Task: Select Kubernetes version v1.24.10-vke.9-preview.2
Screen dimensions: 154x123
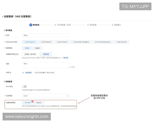Action: point(102,42)
